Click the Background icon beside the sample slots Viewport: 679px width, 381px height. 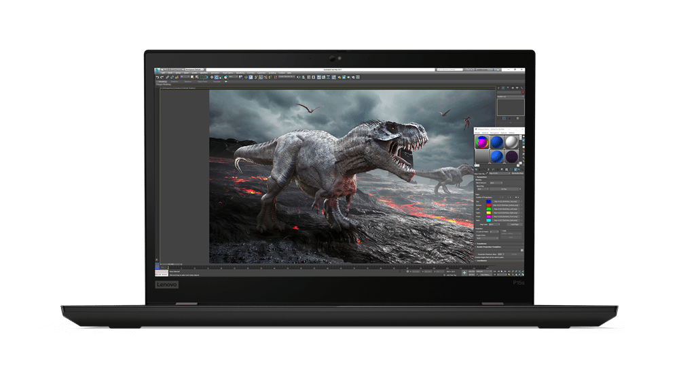[524, 144]
